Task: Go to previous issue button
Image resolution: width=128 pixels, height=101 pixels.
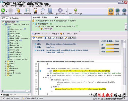Action: tap(36, 34)
